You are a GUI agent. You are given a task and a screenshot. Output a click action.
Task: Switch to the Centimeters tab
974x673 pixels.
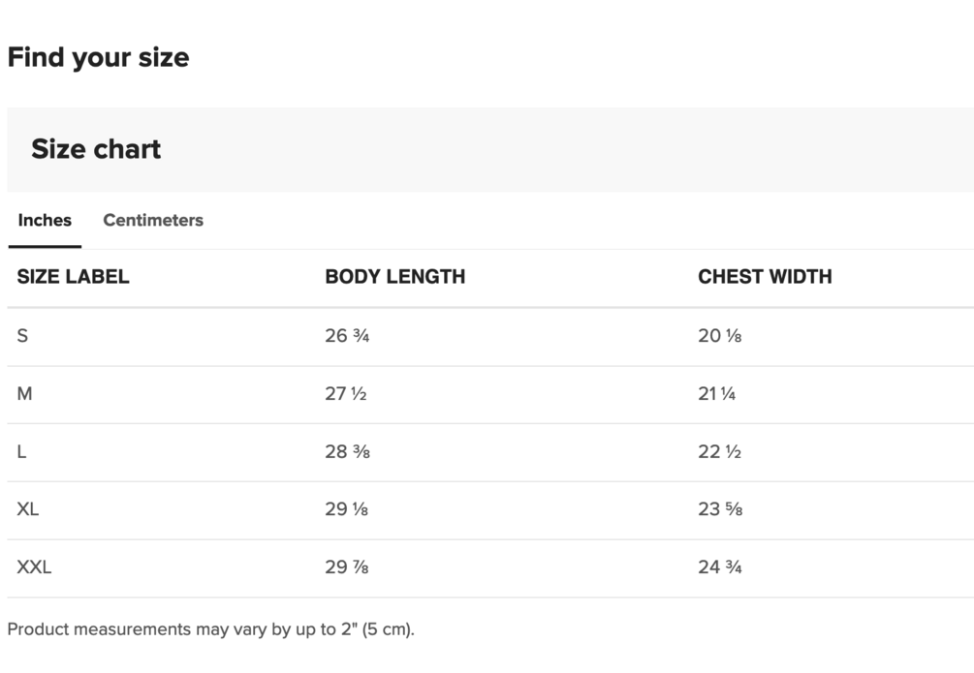153,220
